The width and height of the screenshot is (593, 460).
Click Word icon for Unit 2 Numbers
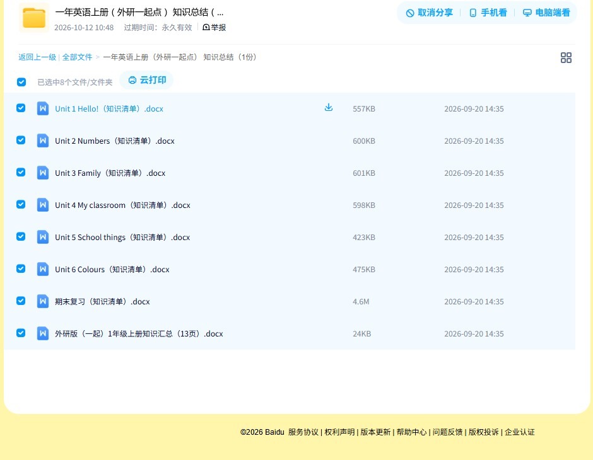[43, 141]
